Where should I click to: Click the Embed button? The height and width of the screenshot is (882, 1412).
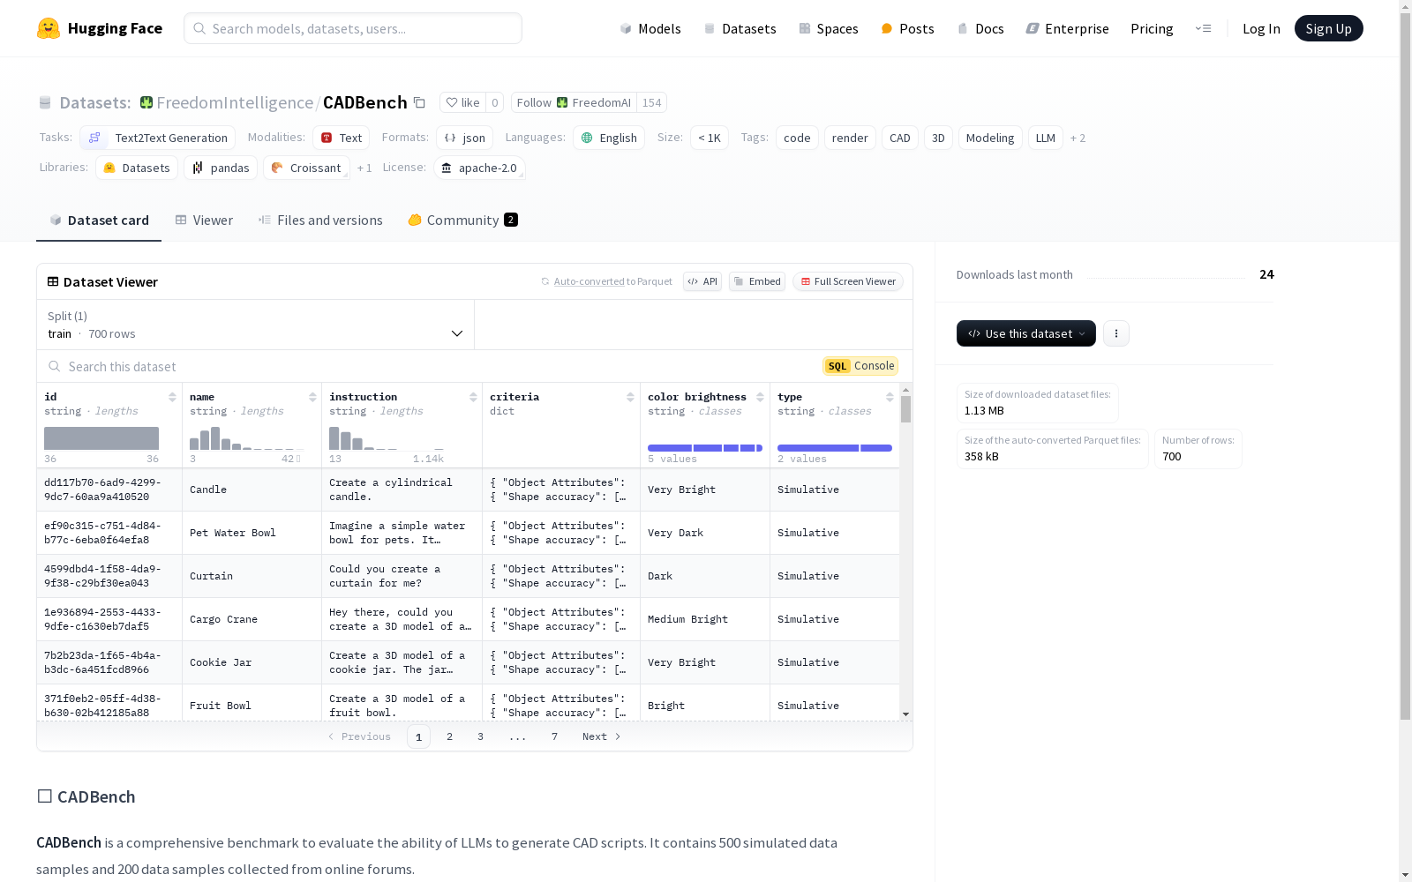(x=757, y=281)
